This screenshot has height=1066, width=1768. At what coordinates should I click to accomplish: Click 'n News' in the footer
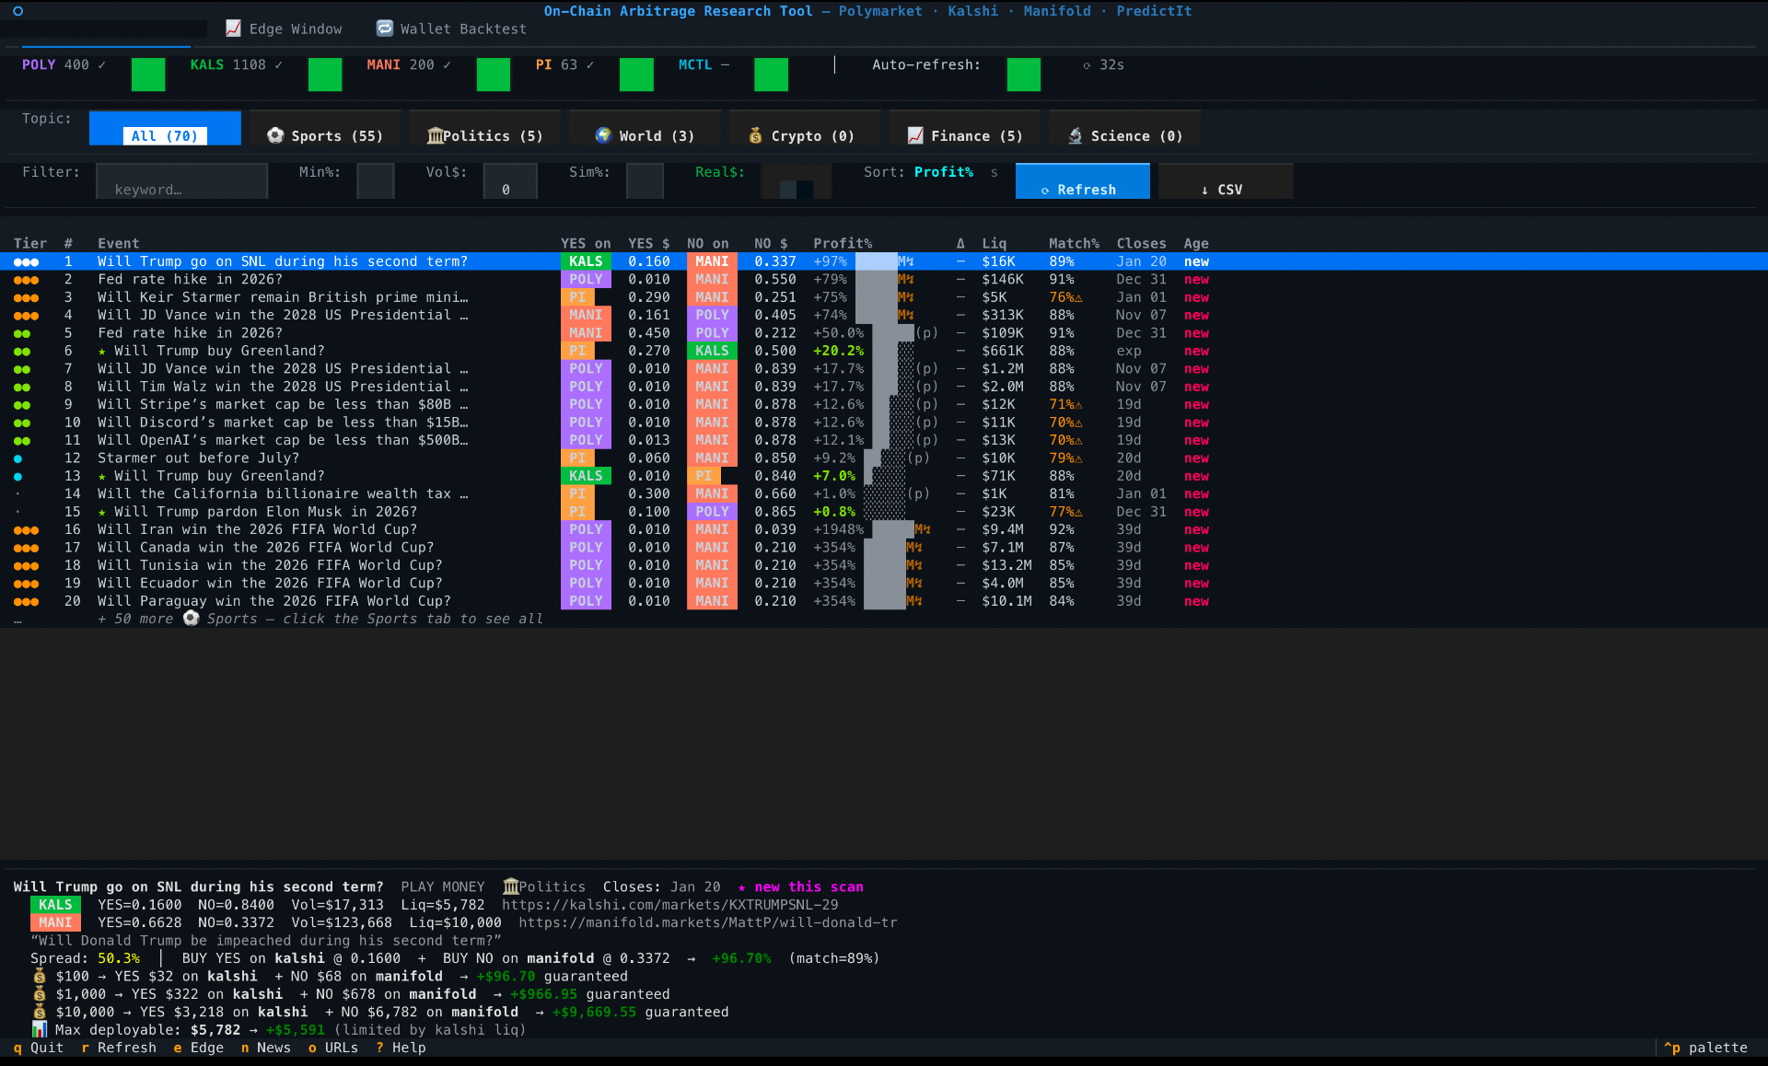click(266, 1048)
